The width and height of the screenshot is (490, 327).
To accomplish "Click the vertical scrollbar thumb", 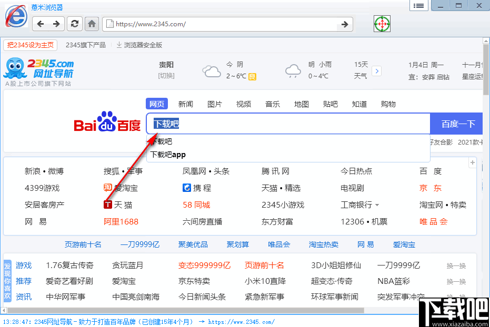I will tap(486, 69).
